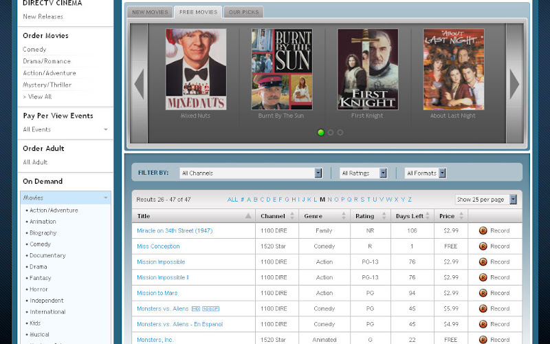Open New Releases in sidebar

point(43,17)
